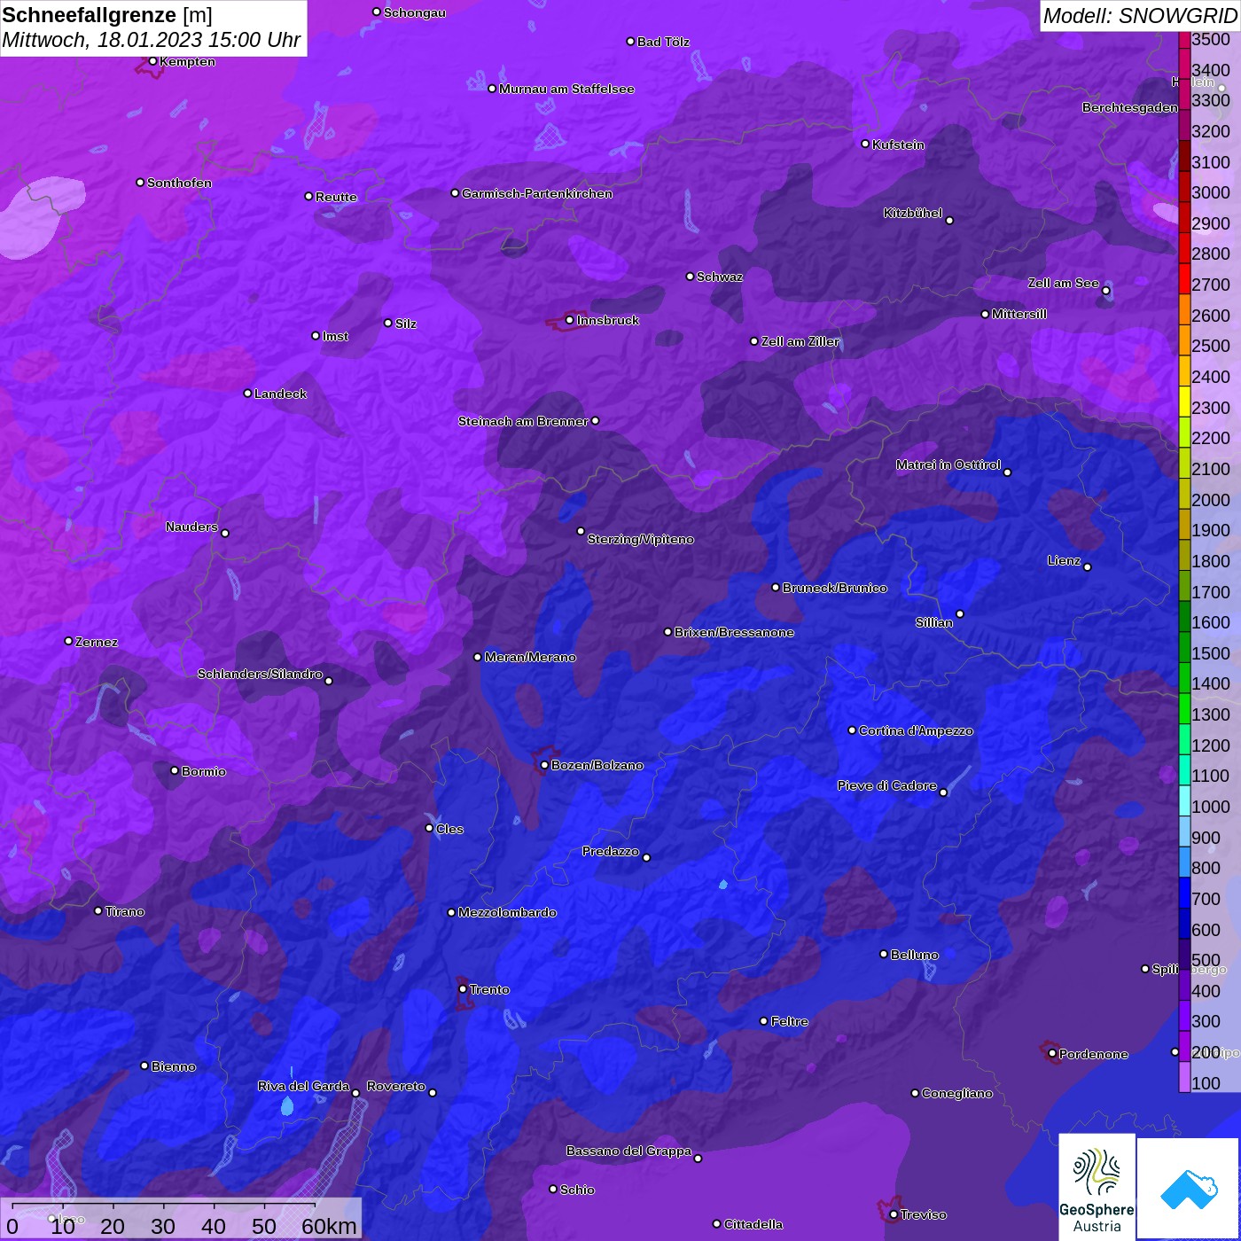The width and height of the screenshot is (1241, 1241).
Task: Click the Cittadella label
Action: tap(753, 1224)
